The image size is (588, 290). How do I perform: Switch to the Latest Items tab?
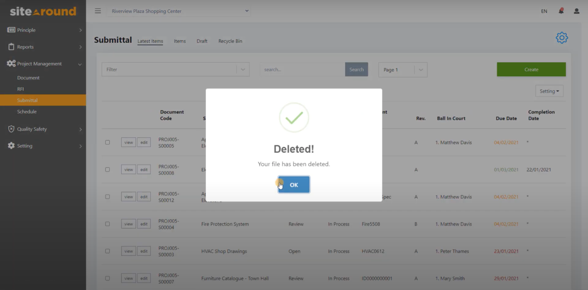pyautogui.click(x=150, y=41)
